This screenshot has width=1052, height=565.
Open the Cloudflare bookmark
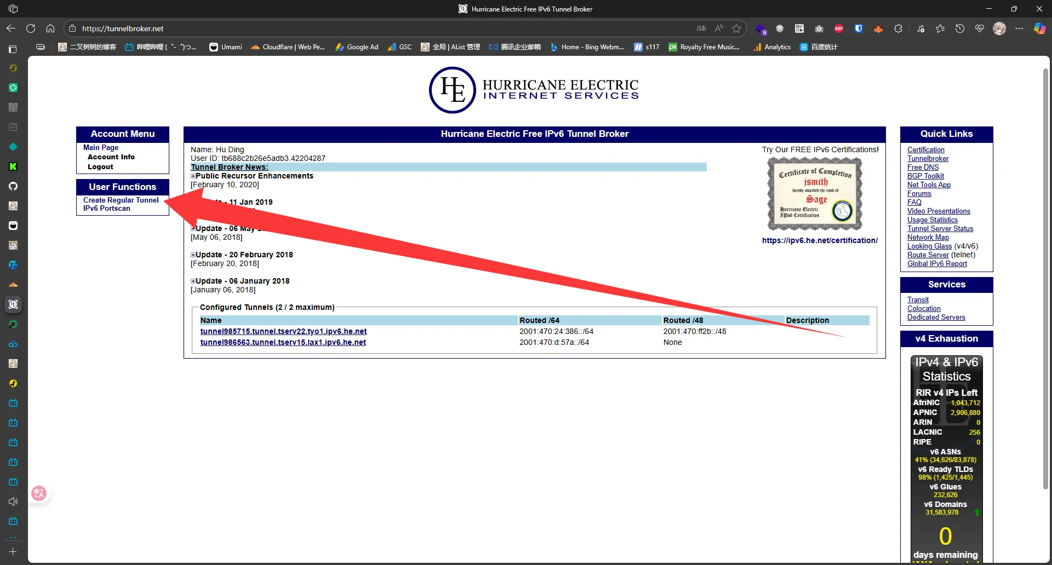point(288,47)
